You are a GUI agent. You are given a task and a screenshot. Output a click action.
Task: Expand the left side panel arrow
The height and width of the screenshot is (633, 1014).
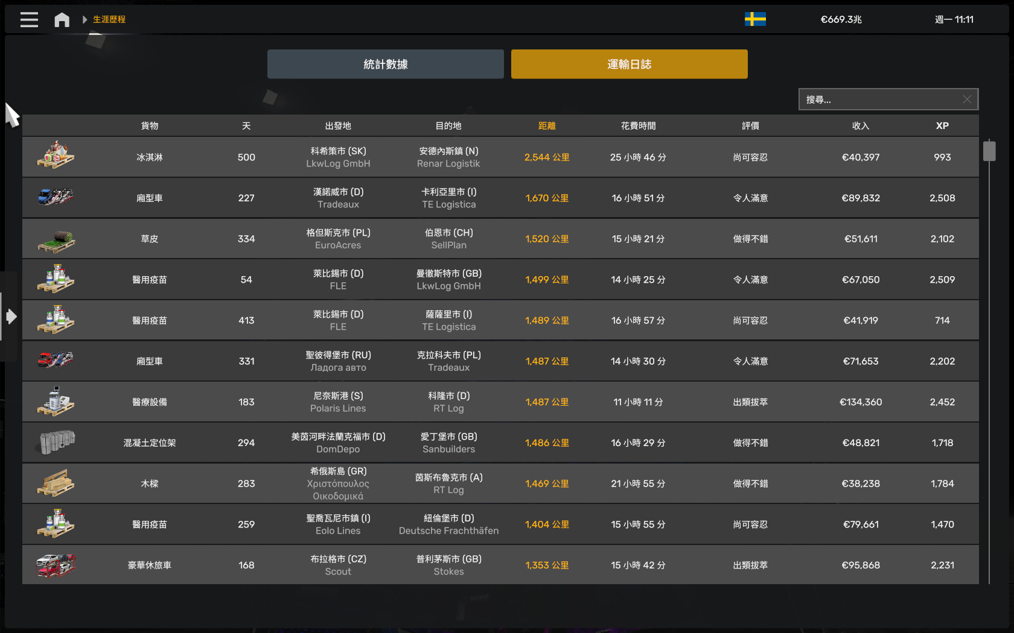pyautogui.click(x=11, y=316)
